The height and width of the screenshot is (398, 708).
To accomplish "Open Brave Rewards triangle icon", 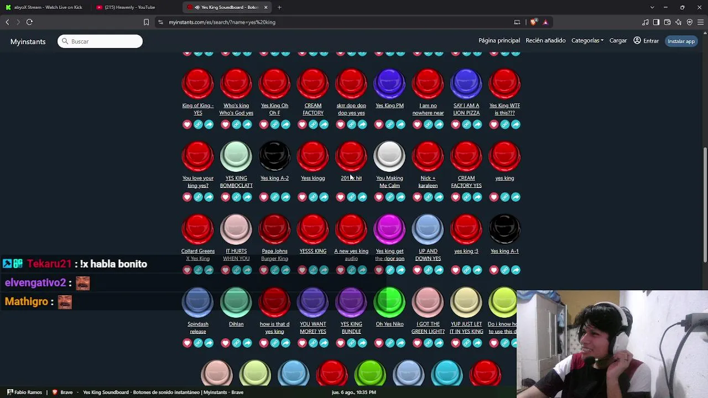I will click(545, 22).
